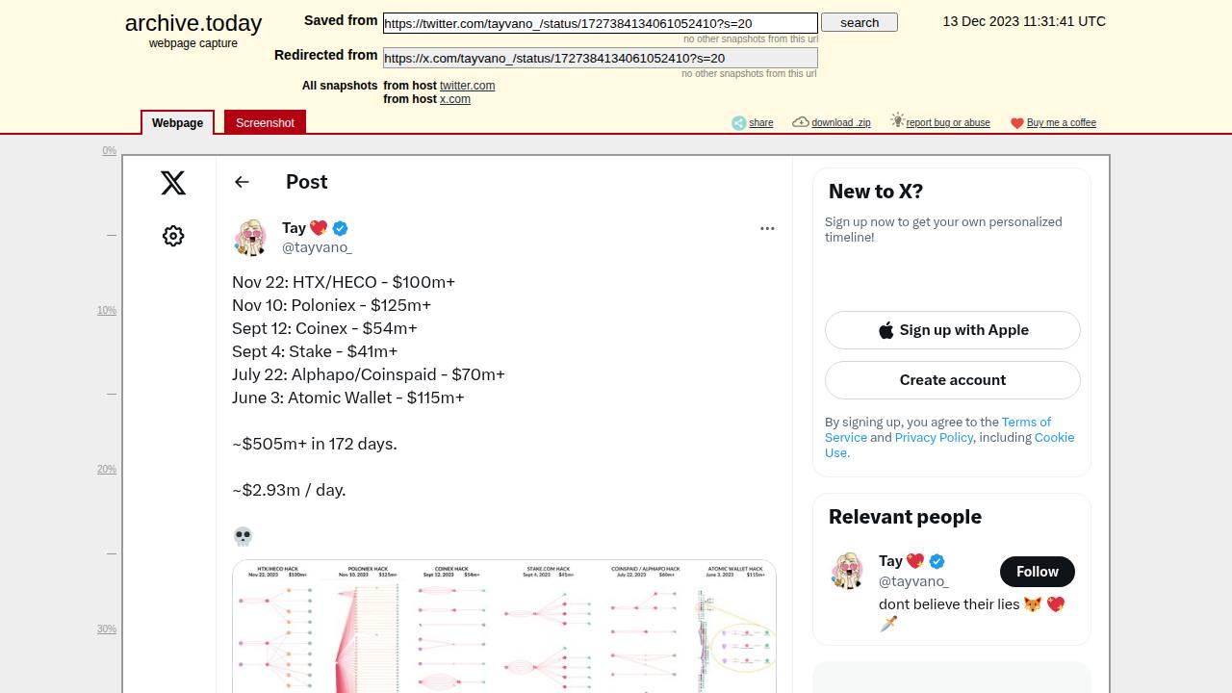Open the Terms of Service link
The image size is (1232, 693).
pyautogui.click(x=937, y=429)
